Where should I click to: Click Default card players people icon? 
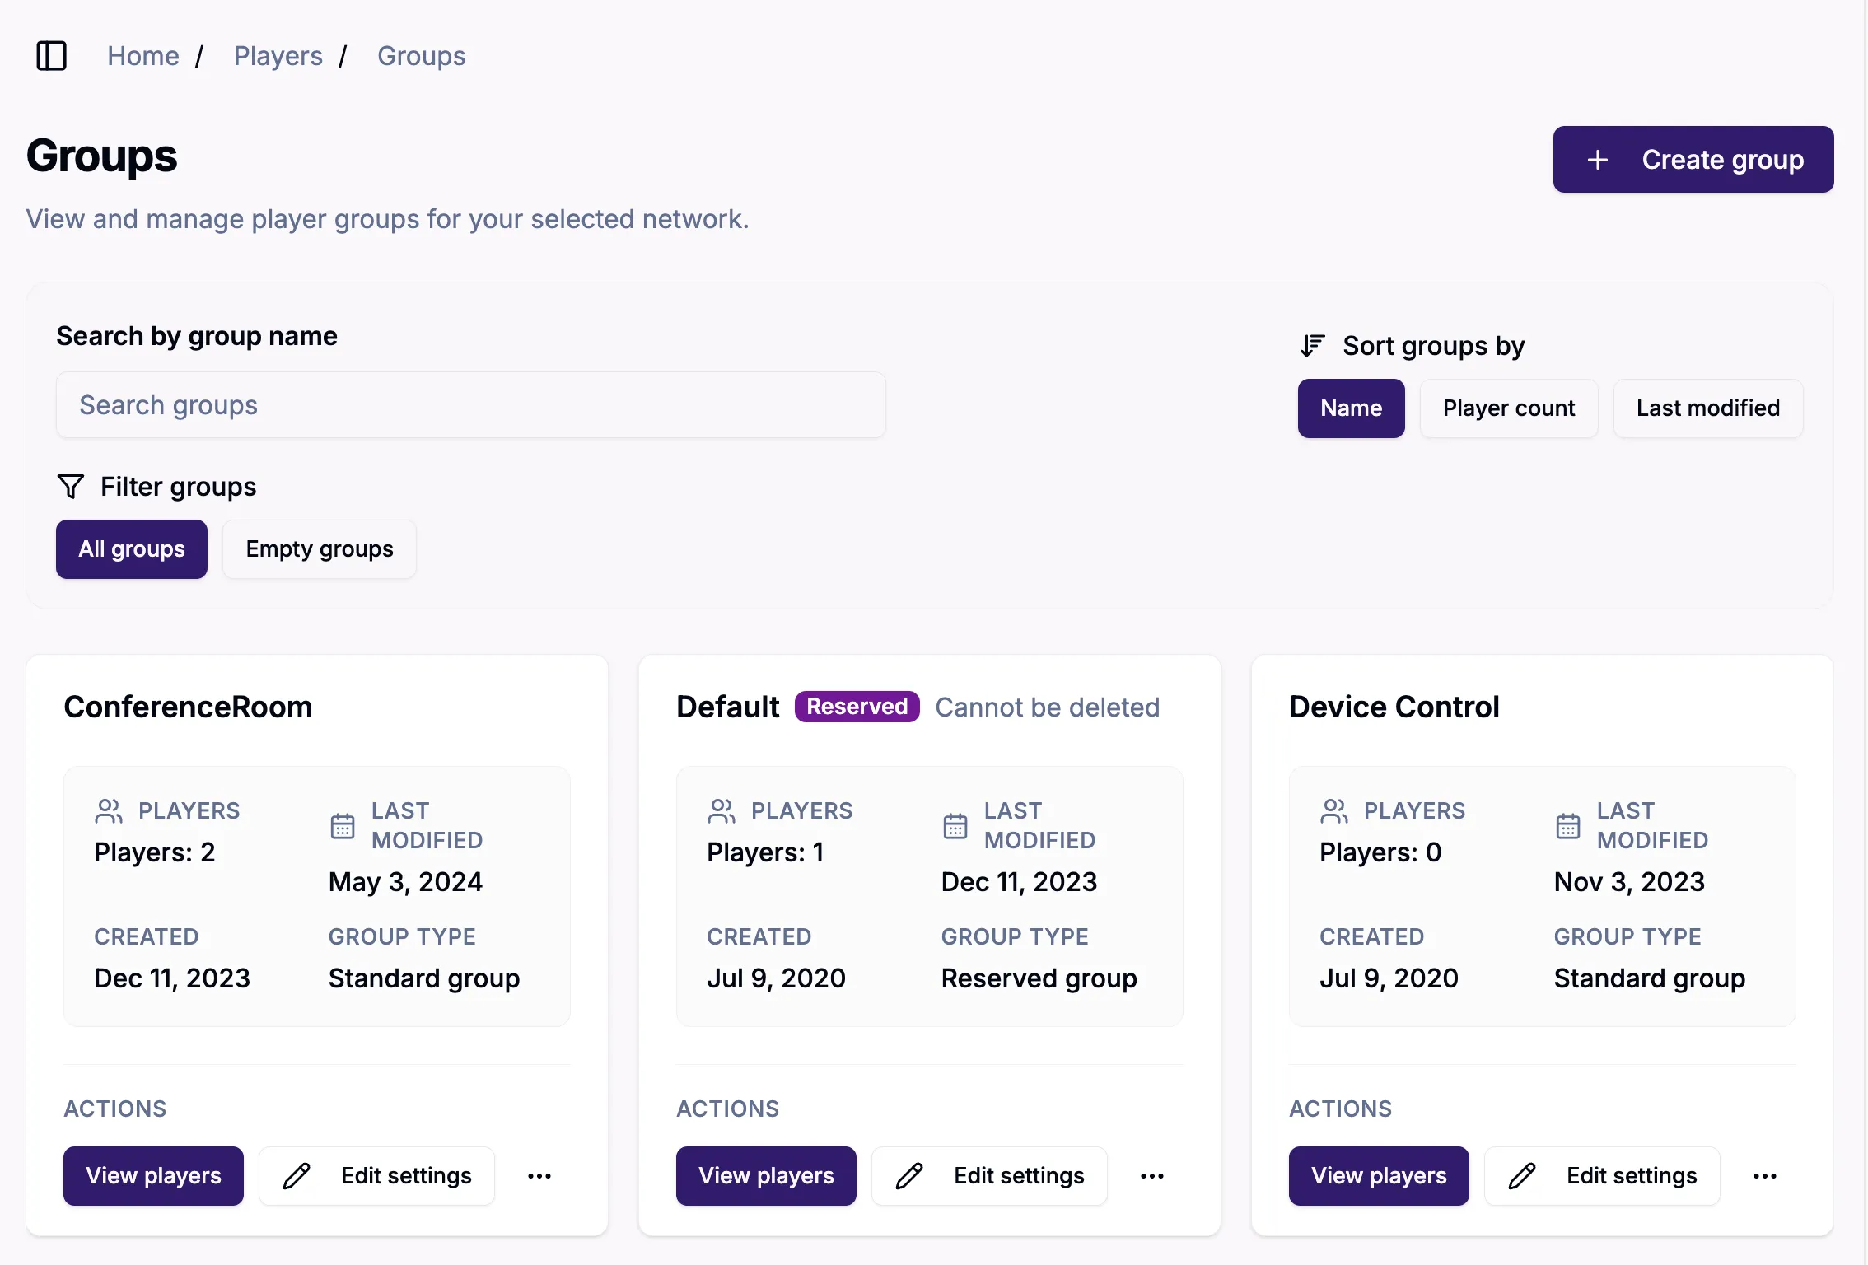click(x=722, y=811)
